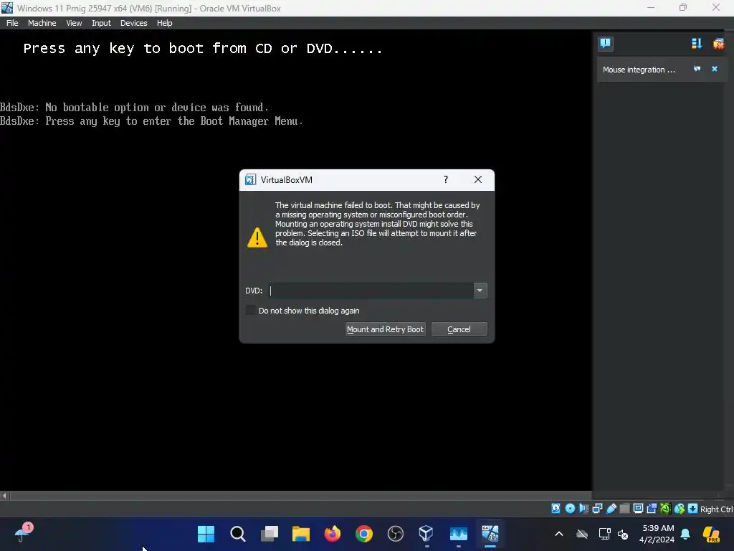Select the Mouse integration notification text

[639, 70]
